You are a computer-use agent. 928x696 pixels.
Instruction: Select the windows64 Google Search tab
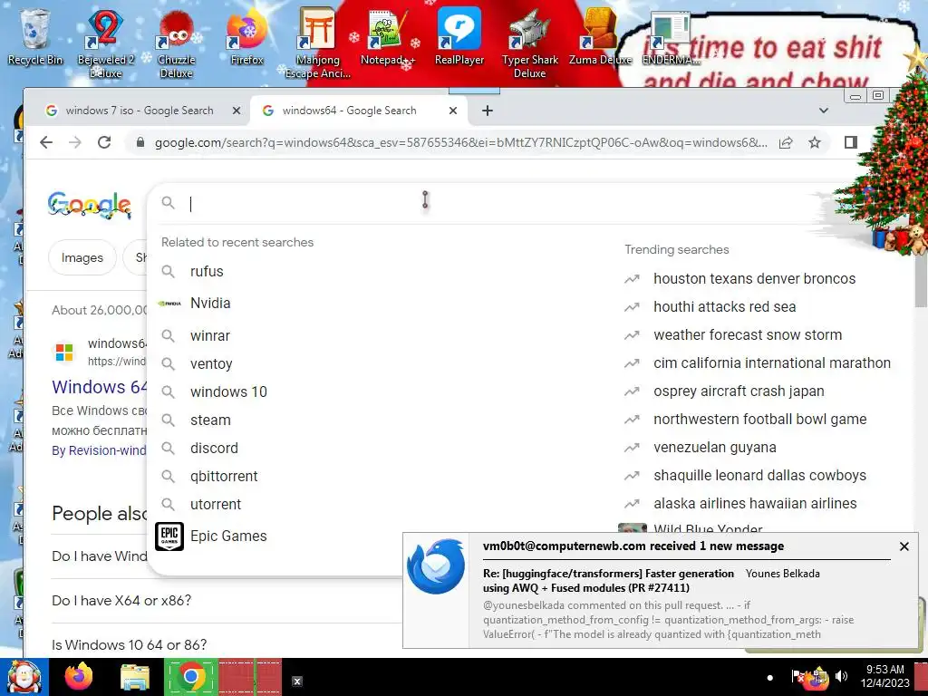[349, 111]
